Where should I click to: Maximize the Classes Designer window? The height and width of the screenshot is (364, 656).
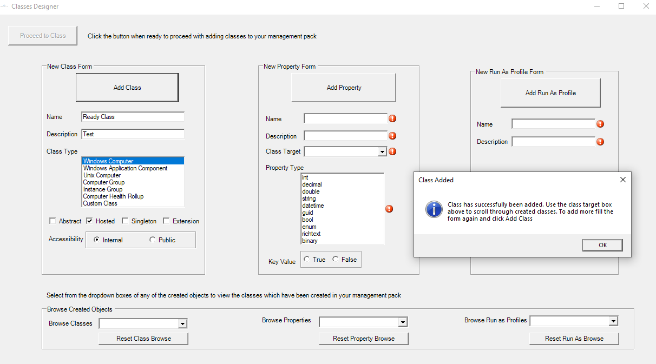[x=621, y=6]
